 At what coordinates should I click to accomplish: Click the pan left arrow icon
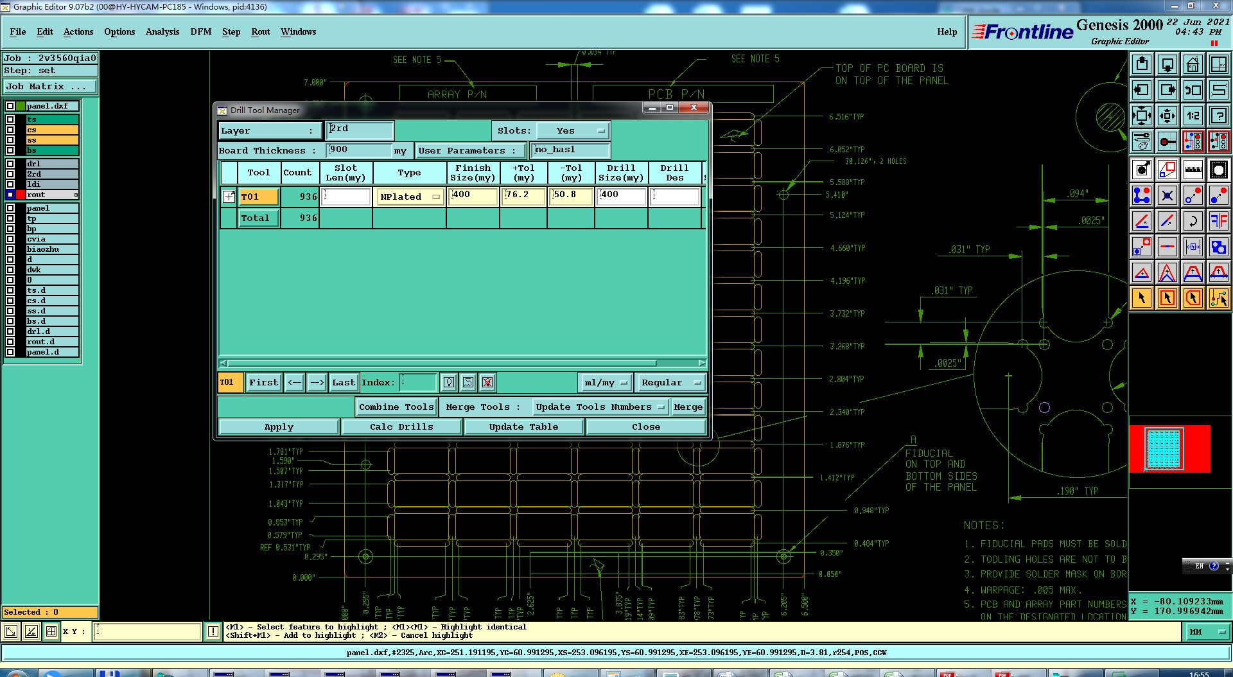point(1142,90)
